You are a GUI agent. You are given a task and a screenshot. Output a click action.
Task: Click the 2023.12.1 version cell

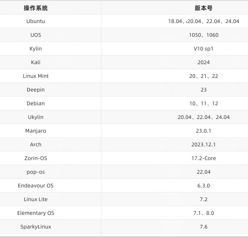point(203,145)
